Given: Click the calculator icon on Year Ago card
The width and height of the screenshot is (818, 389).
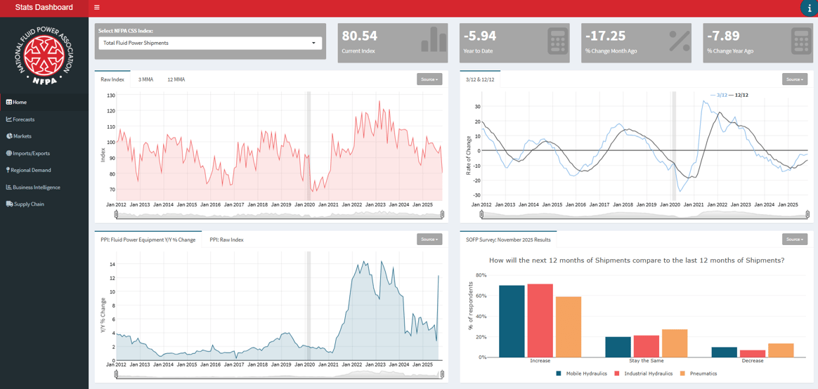Looking at the screenshot, I should pyautogui.click(x=800, y=41).
